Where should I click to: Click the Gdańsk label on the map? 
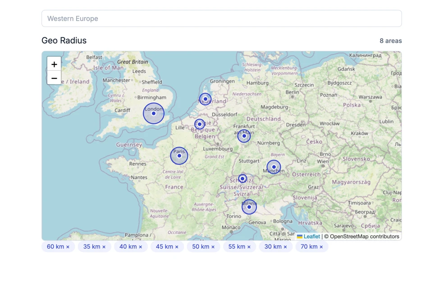346,69
